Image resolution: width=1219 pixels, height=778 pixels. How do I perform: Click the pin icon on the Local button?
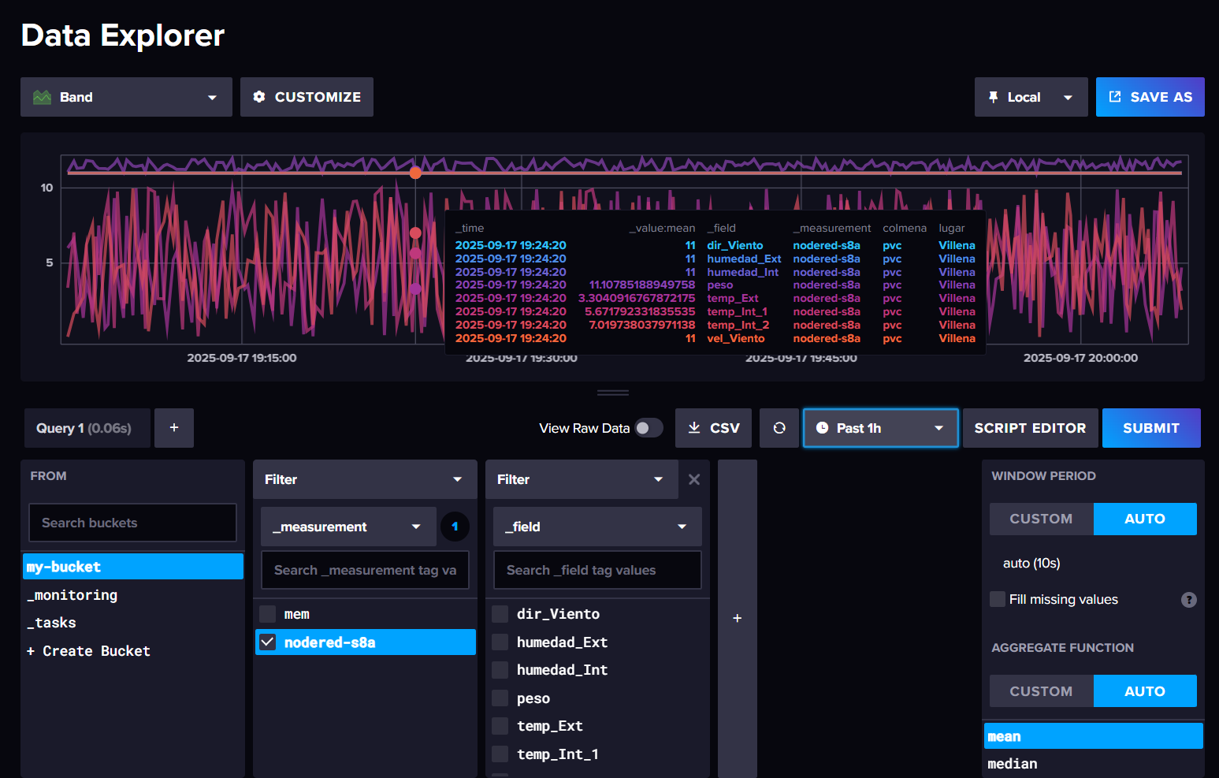(x=994, y=96)
